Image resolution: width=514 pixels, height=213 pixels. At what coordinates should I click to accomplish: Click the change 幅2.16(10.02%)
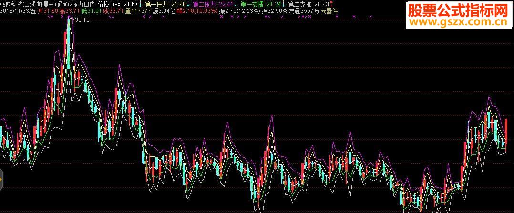tap(197, 11)
